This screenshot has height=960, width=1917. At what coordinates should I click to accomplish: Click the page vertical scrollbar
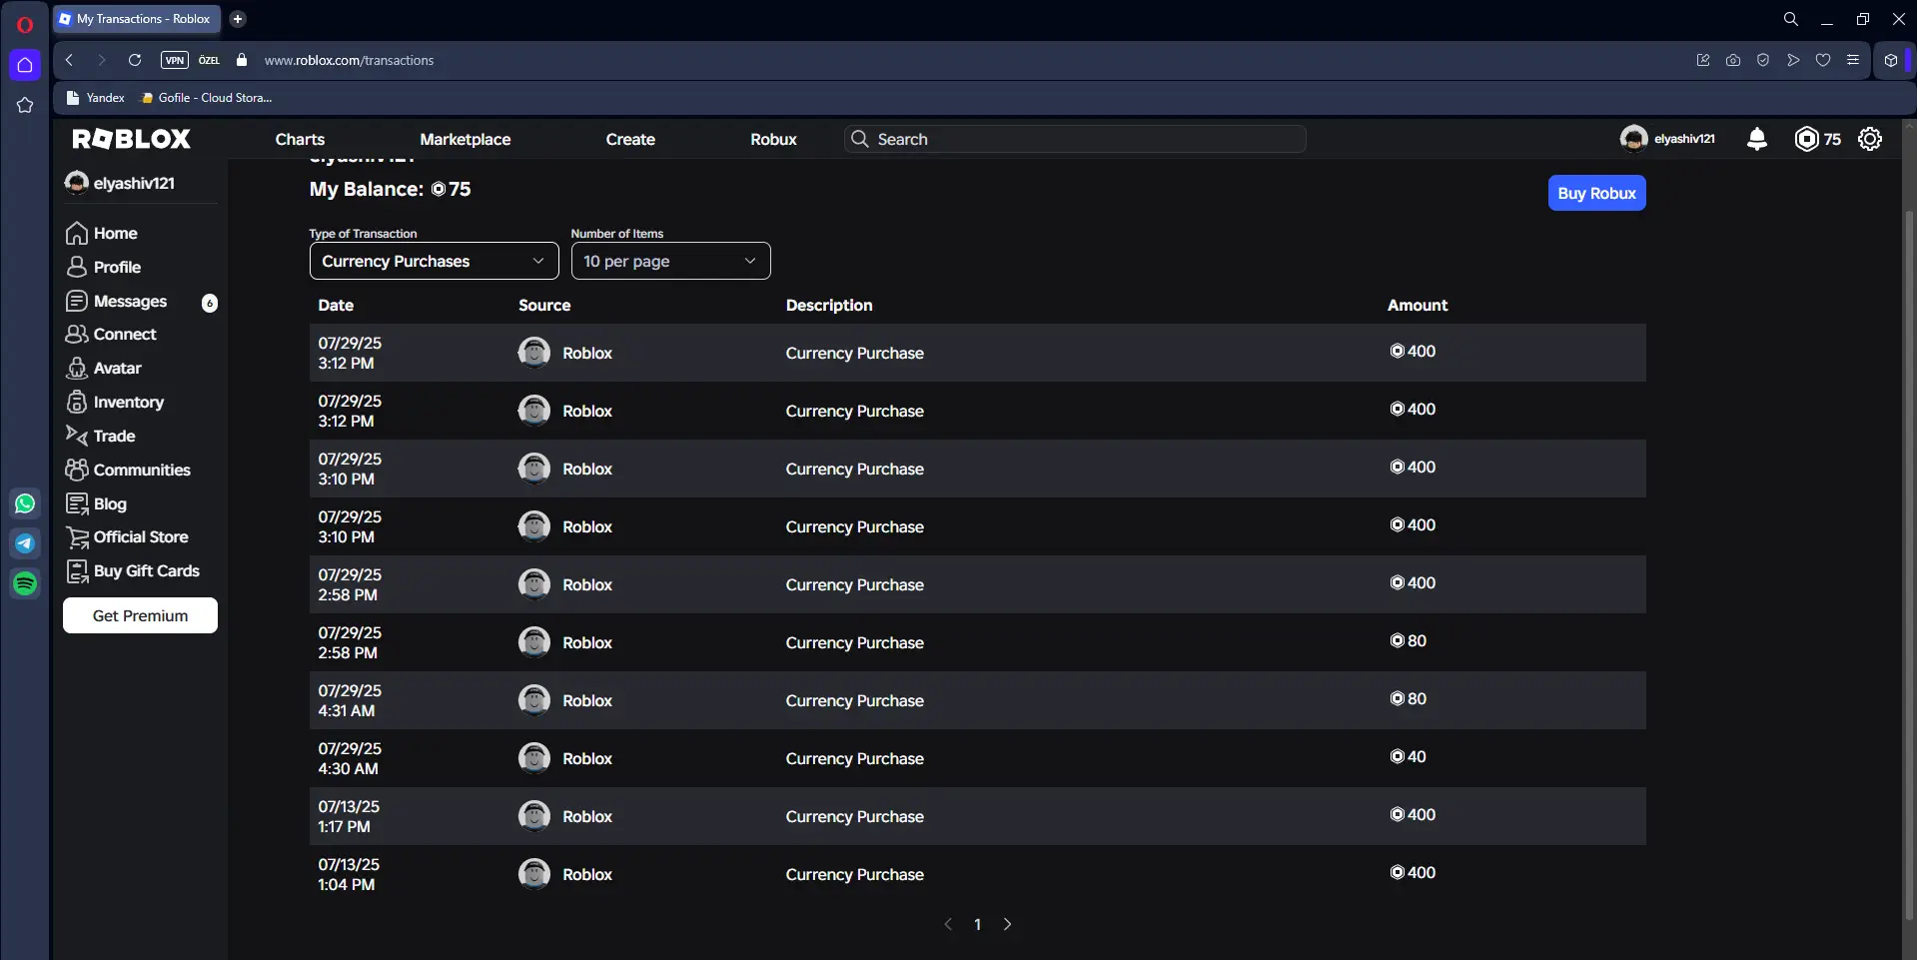tap(1908, 559)
